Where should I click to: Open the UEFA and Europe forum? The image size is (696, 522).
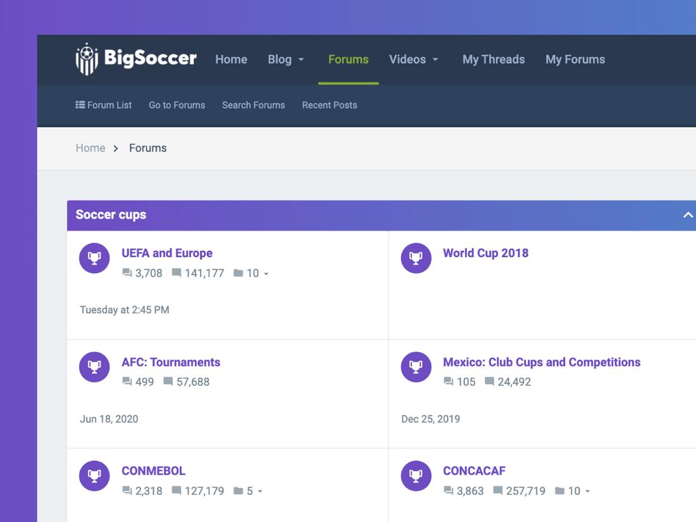tap(166, 253)
